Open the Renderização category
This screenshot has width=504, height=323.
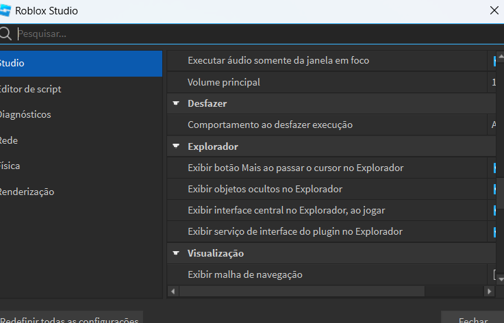tap(81, 192)
